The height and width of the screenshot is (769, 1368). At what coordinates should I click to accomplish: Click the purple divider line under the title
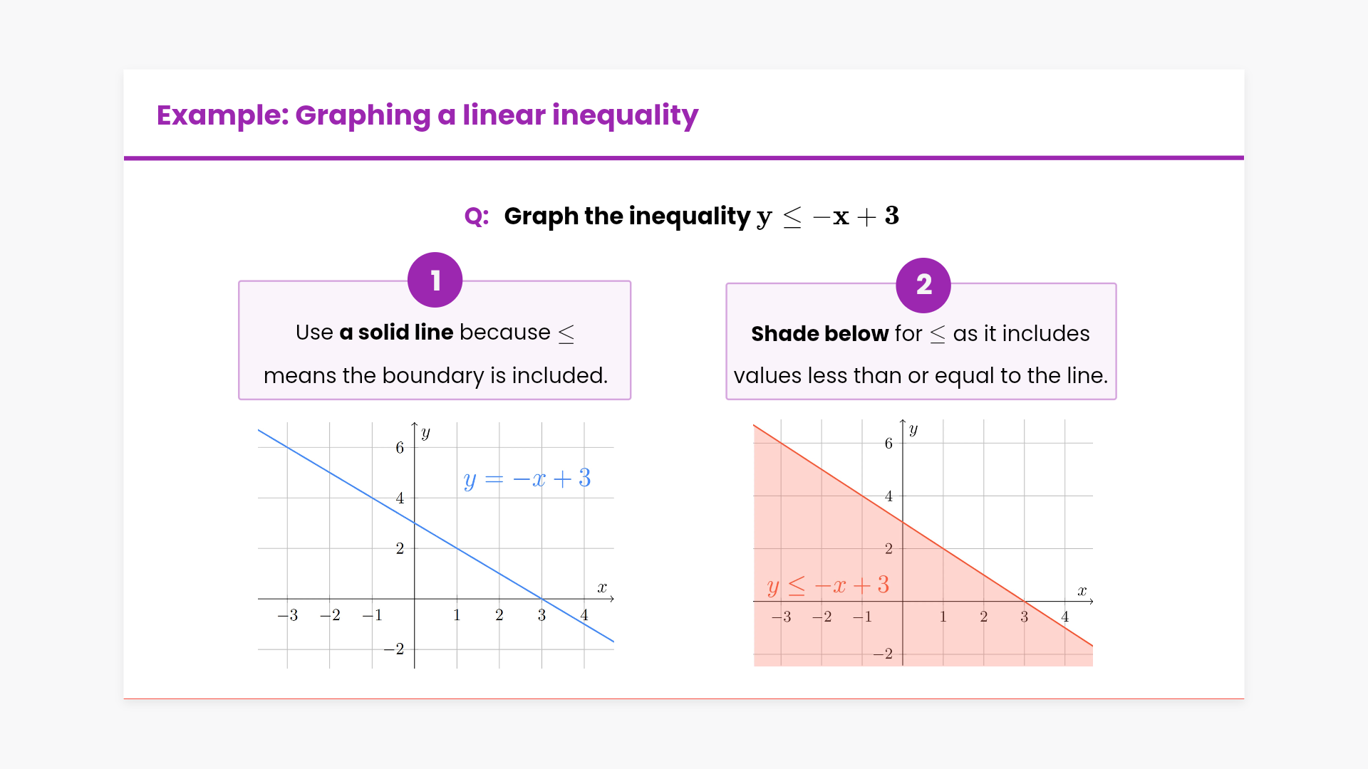[683, 158]
